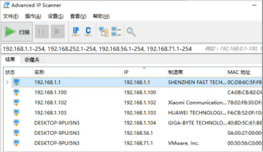This screenshot has width=263, height=152.
Task: Open the 帮助(H) menu
Action: [101, 16]
